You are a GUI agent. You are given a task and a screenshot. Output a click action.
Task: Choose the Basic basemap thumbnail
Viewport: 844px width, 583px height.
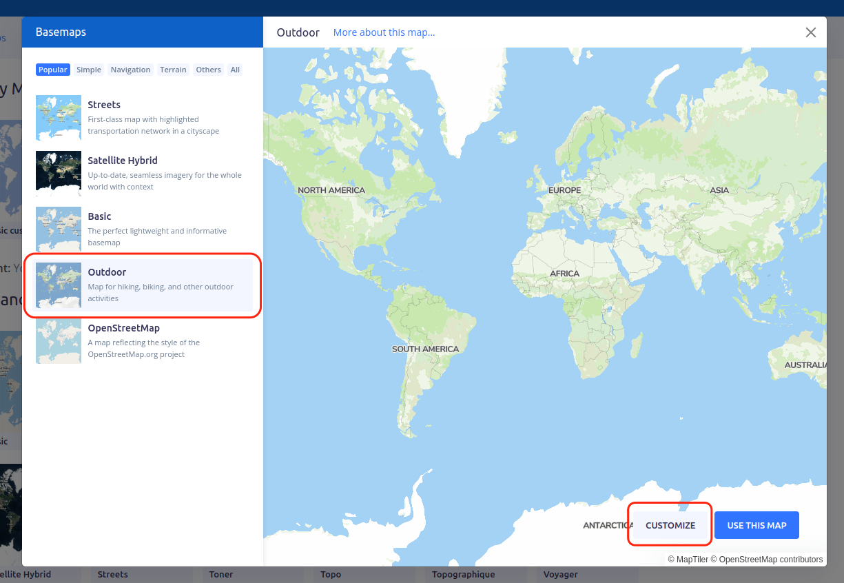59,229
